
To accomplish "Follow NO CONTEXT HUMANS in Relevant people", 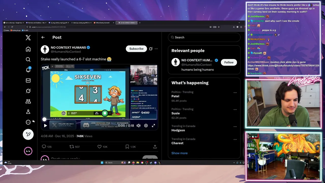I will 229,62.
